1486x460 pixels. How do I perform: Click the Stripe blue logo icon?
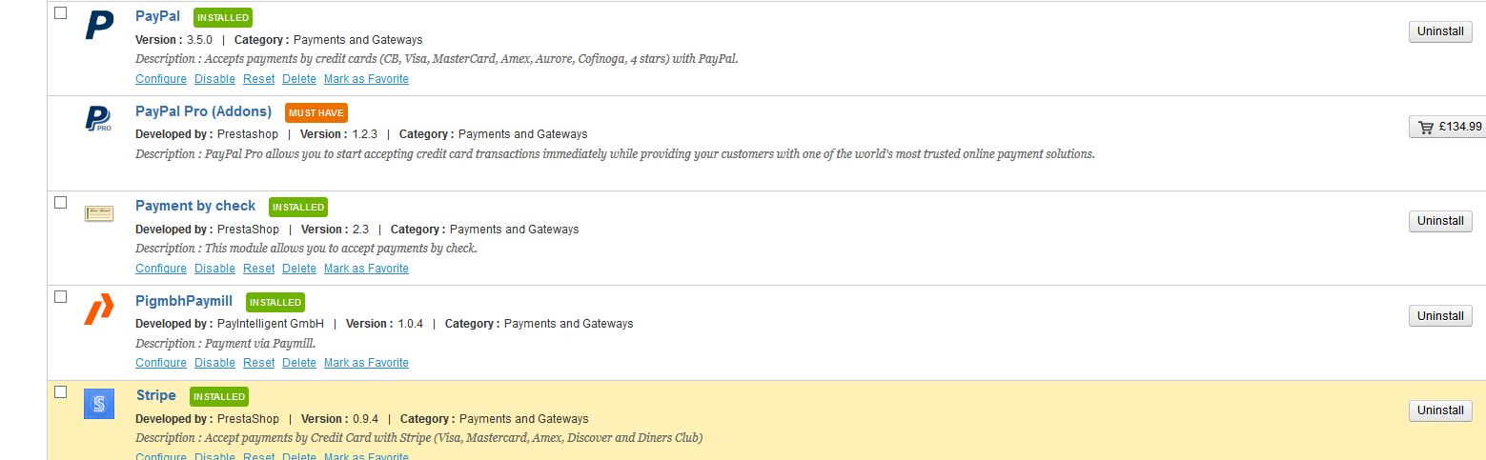(x=99, y=404)
